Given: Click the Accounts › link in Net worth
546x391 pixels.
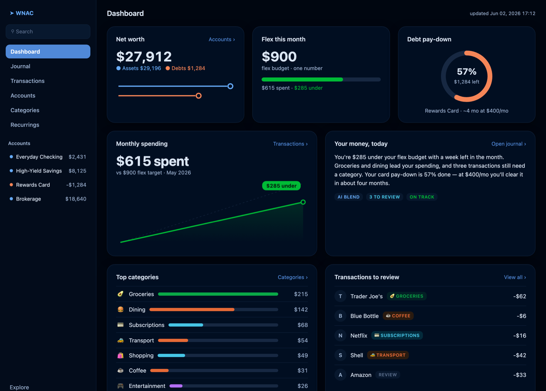Looking at the screenshot, I should coord(222,40).
